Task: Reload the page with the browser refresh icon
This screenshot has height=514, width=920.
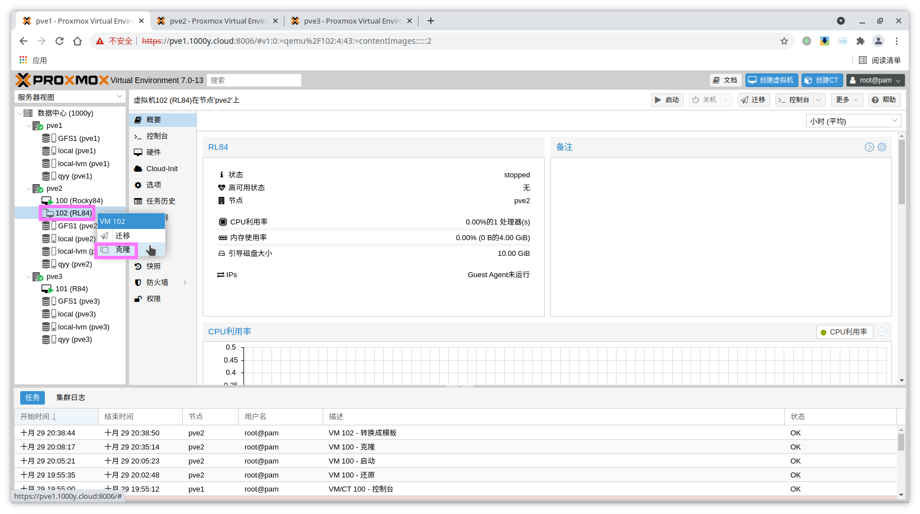Action: (59, 41)
